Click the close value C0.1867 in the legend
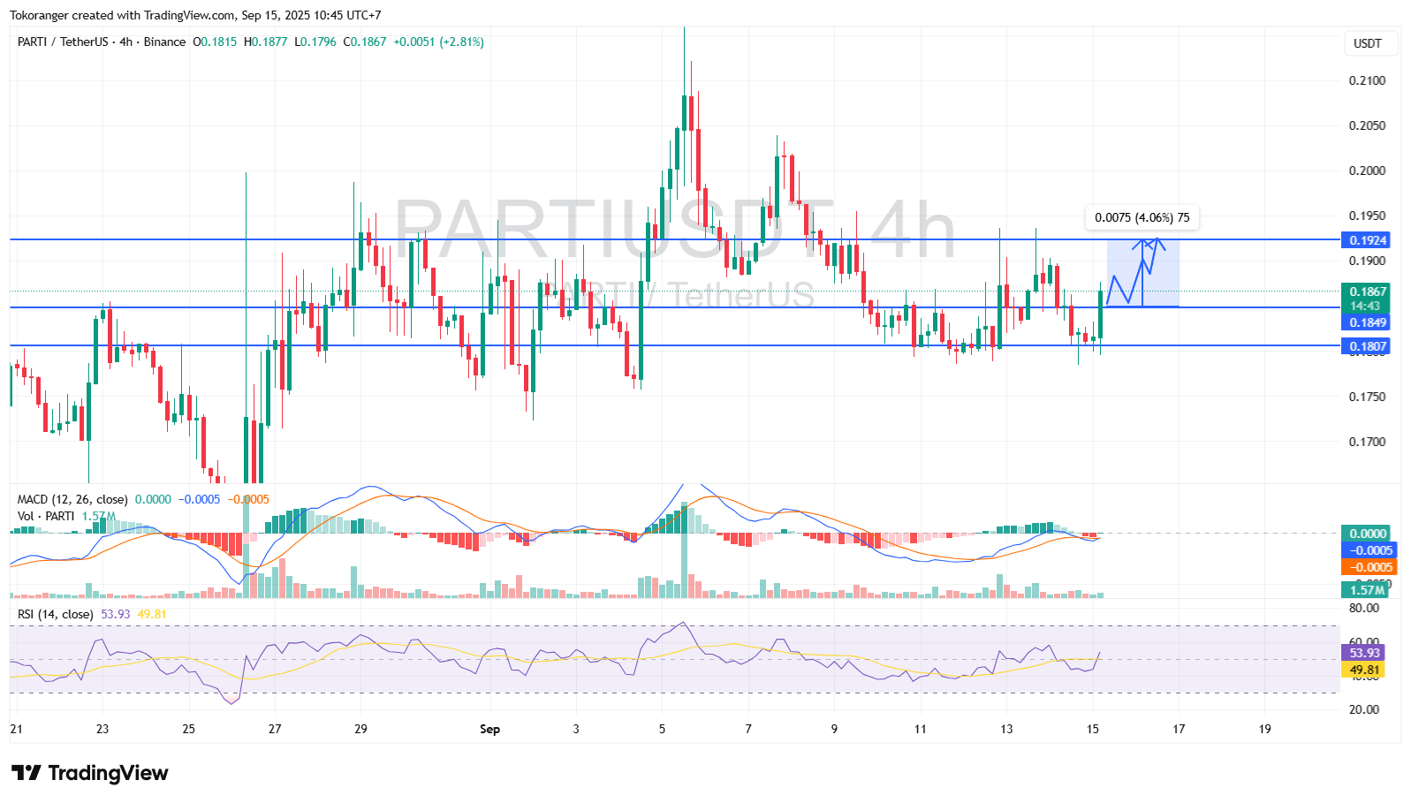Image resolution: width=1411 pixels, height=803 pixels. coord(365,42)
